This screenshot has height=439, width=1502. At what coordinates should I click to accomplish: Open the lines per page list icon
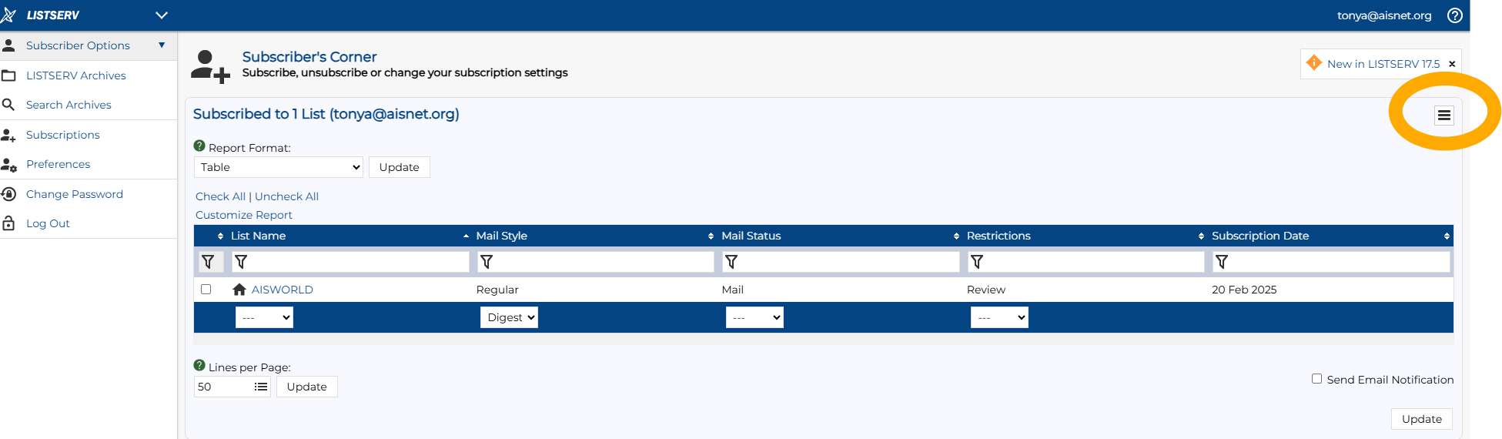(x=261, y=387)
